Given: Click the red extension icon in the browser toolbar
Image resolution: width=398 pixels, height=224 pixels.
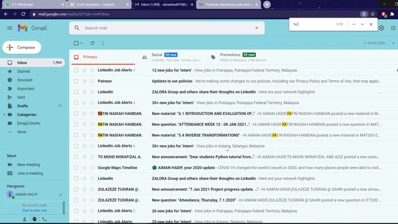Looking at the screenshot, I should (384, 14).
